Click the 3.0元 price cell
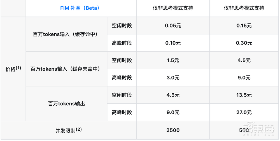Viewport: 280px width, 141px height. (x=173, y=78)
